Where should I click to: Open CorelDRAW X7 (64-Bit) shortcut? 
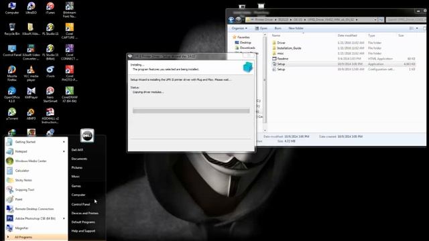point(70,94)
